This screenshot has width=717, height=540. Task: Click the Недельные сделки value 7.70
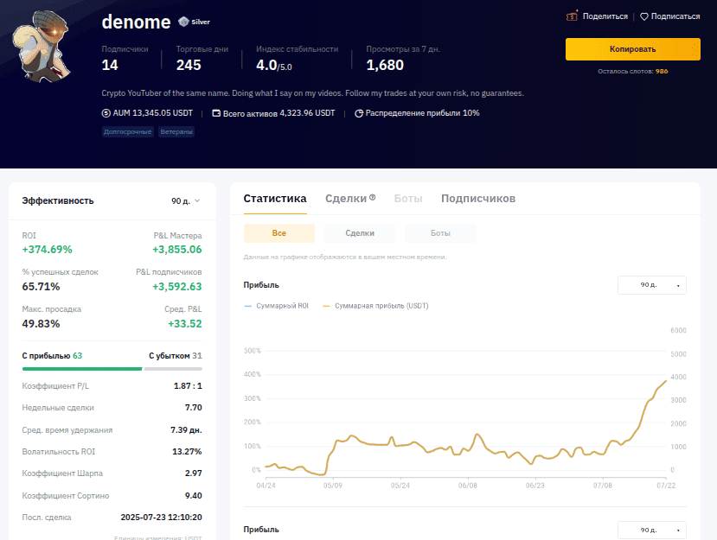194,408
